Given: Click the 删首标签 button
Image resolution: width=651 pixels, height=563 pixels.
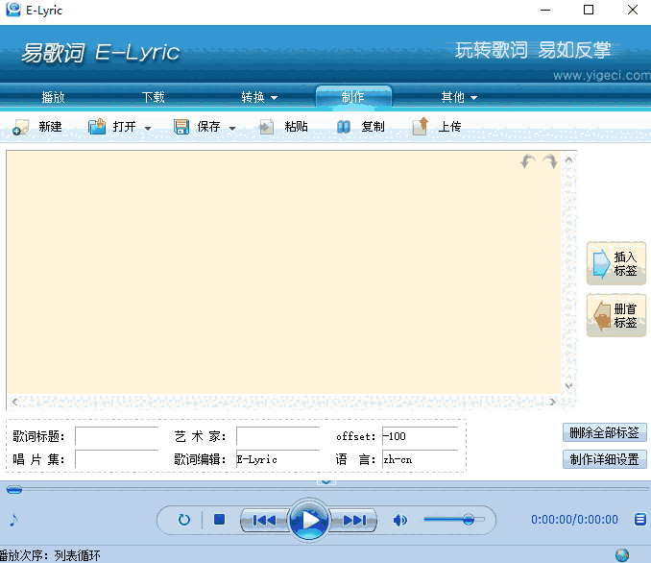Looking at the screenshot, I should pyautogui.click(x=616, y=315).
